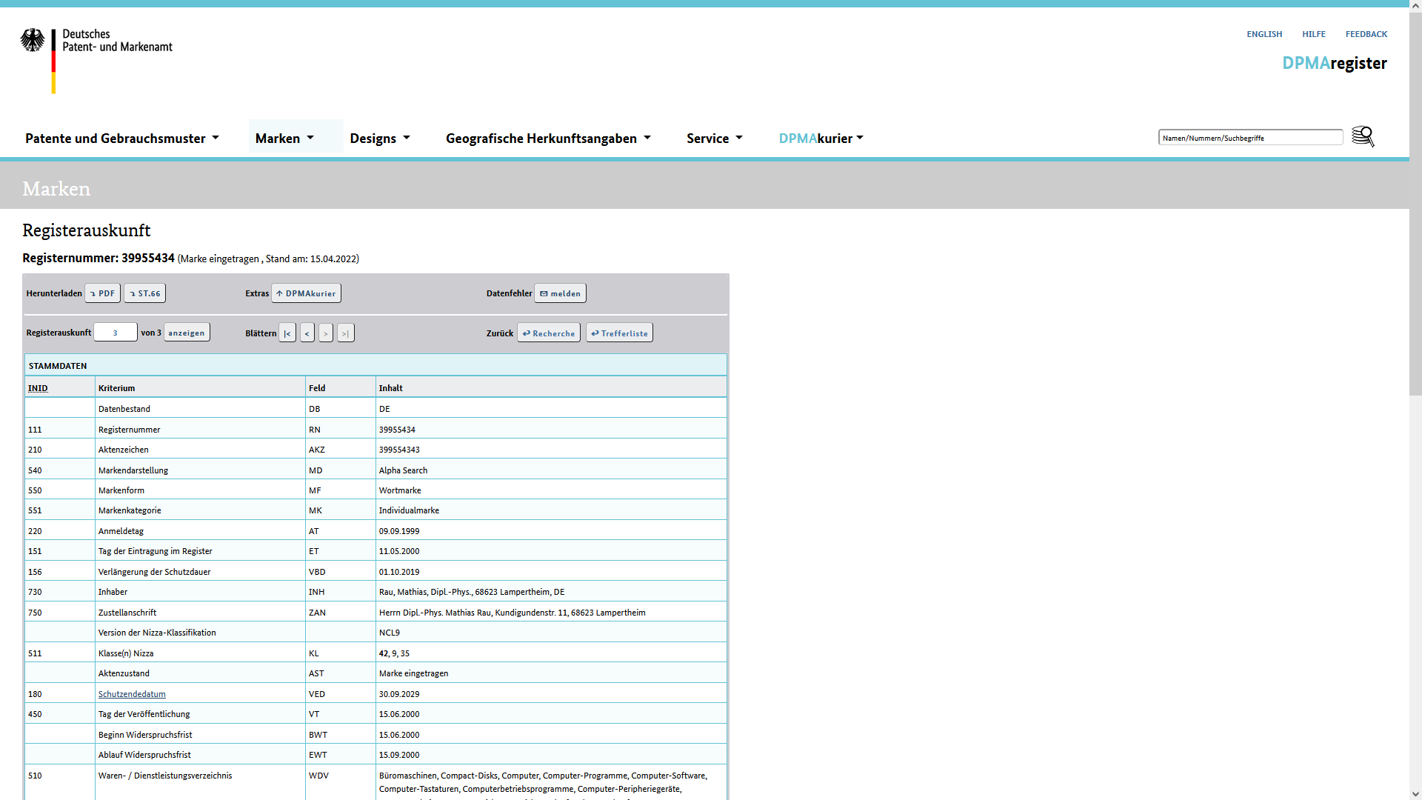Viewport: 1422px width, 800px height.
Task: Go to first page with |< button
Action: tap(287, 333)
